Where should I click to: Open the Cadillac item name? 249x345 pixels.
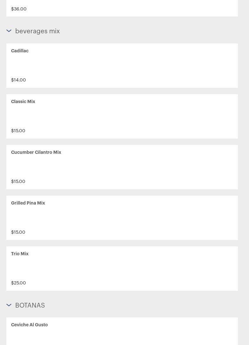pyautogui.click(x=20, y=51)
